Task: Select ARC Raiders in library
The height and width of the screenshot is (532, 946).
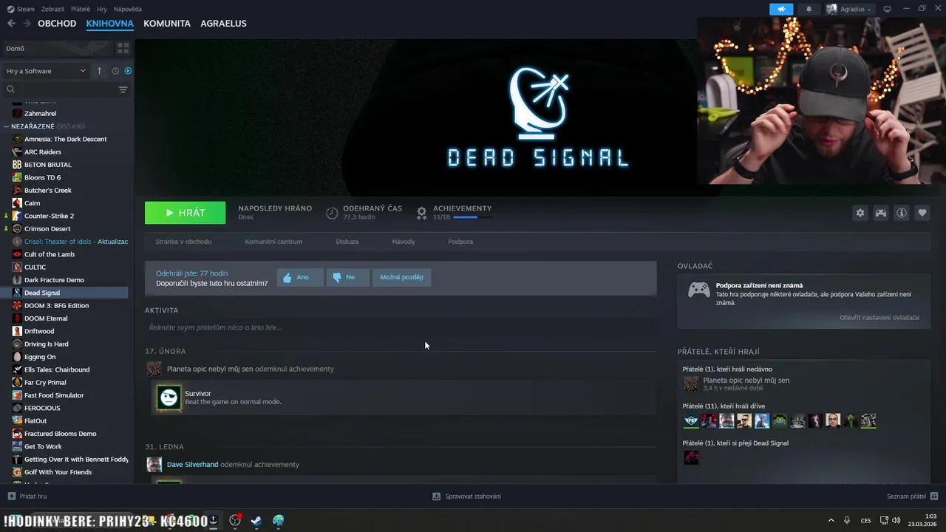Action: [43, 152]
